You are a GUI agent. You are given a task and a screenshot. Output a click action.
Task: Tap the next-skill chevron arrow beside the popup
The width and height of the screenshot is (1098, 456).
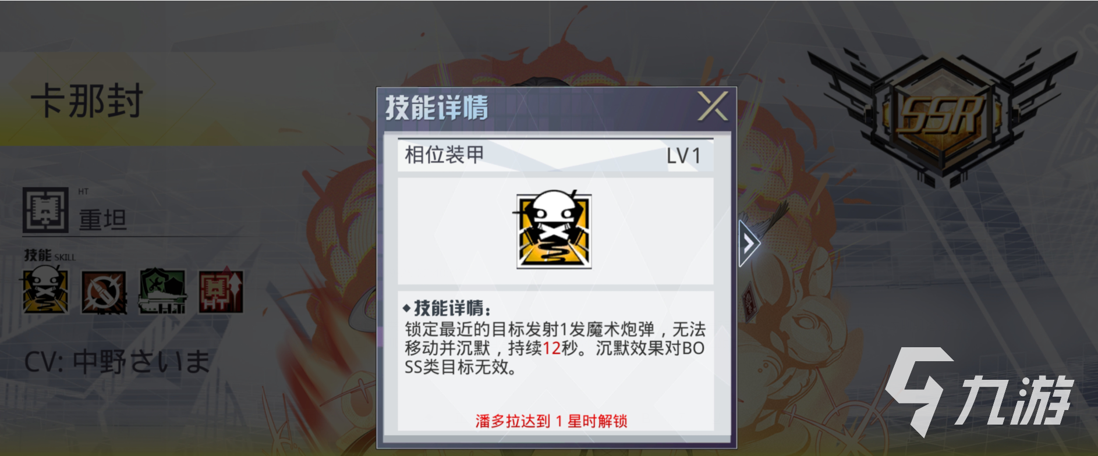tap(749, 243)
